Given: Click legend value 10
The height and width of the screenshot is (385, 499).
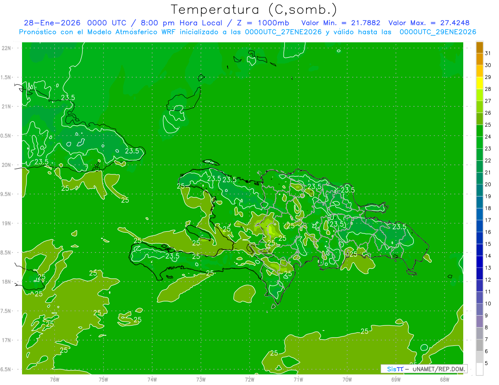Looking at the screenshot, I should click(488, 304).
